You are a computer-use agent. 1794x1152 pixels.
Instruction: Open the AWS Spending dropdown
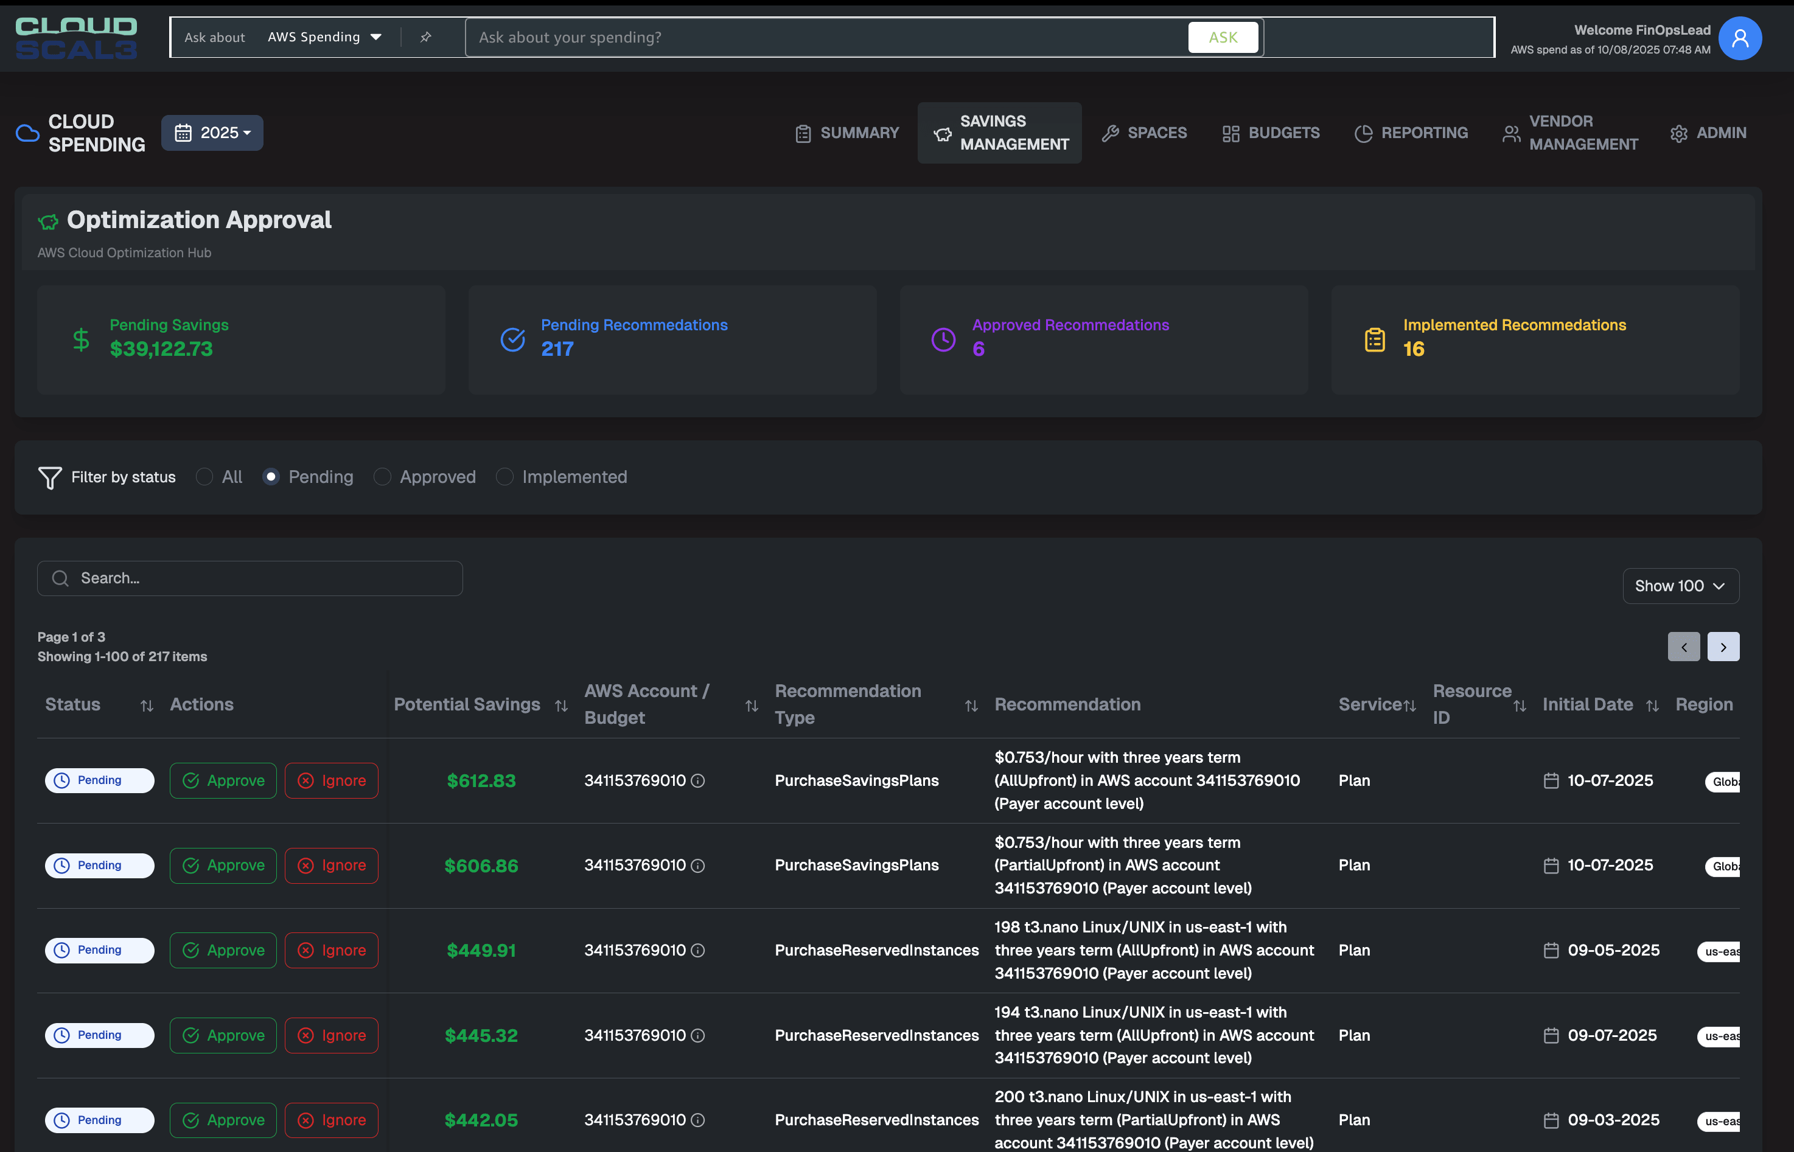pyautogui.click(x=323, y=36)
